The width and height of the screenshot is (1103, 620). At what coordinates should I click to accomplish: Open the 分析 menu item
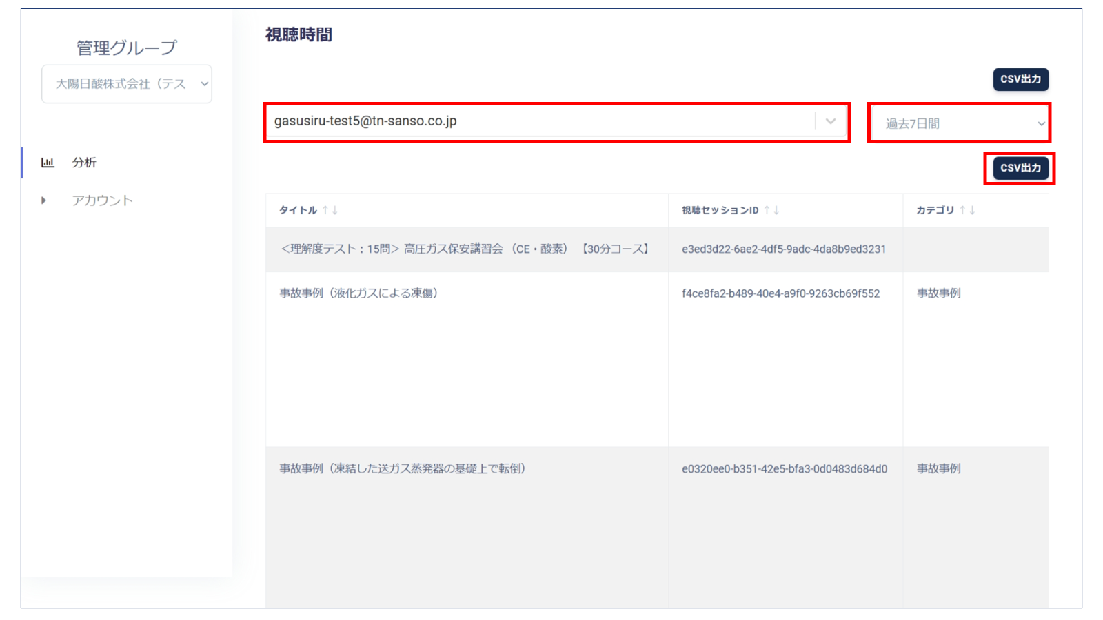coord(84,163)
